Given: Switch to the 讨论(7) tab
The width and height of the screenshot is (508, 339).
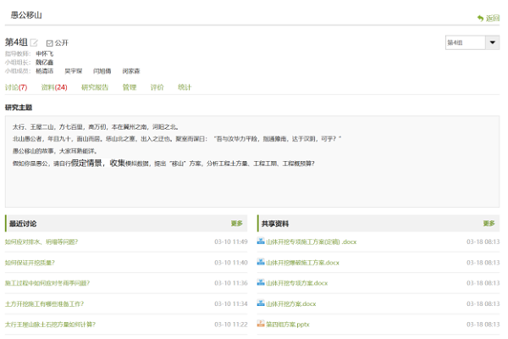Looking at the screenshot, I should (x=16, y=87).
